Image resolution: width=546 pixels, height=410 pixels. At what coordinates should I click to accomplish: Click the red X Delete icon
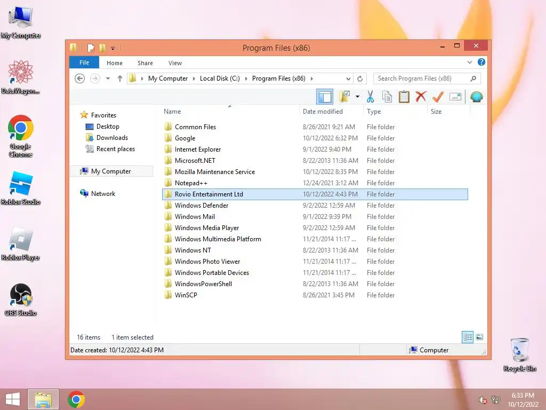tap(421, 96)
